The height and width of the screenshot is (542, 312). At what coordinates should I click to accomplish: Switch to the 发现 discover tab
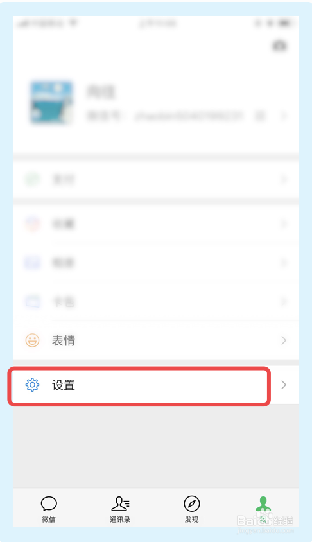pyautogui.click(x=192, y=509)
